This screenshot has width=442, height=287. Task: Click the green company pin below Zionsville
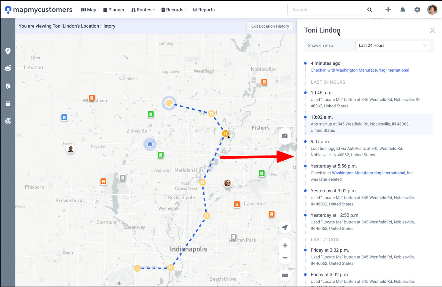tap(161, 155)
